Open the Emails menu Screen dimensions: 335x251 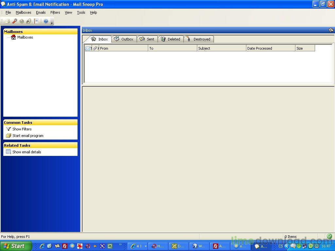[41, 12]
